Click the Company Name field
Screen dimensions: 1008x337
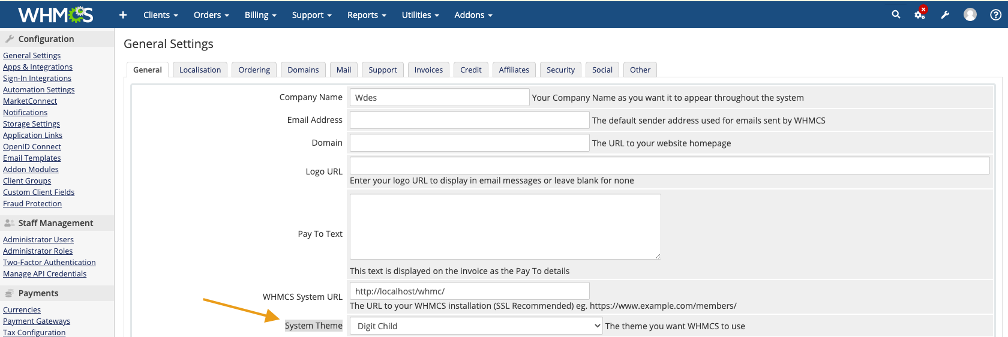439,97
